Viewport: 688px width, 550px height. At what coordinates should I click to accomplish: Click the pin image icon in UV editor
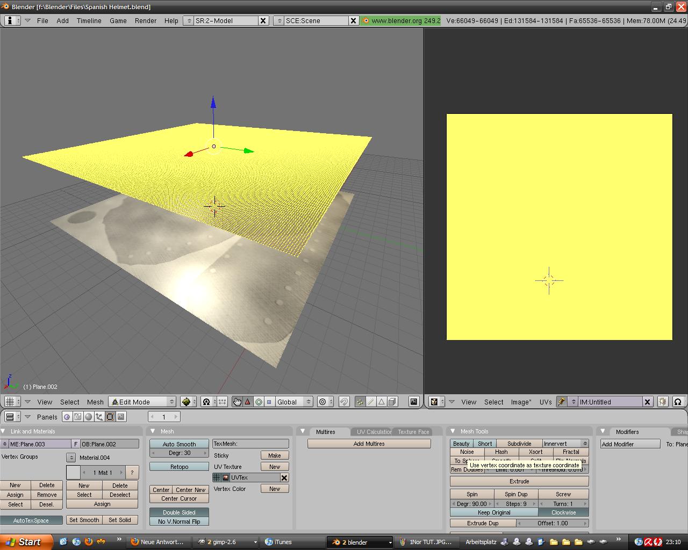tap(561, 402)
